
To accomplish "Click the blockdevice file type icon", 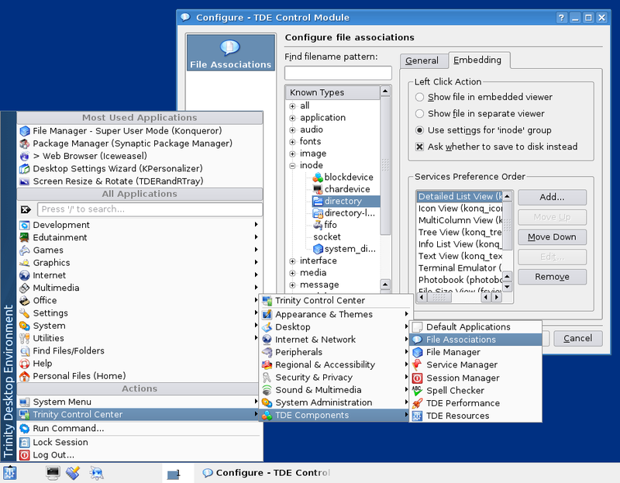I will pos(318,178).
